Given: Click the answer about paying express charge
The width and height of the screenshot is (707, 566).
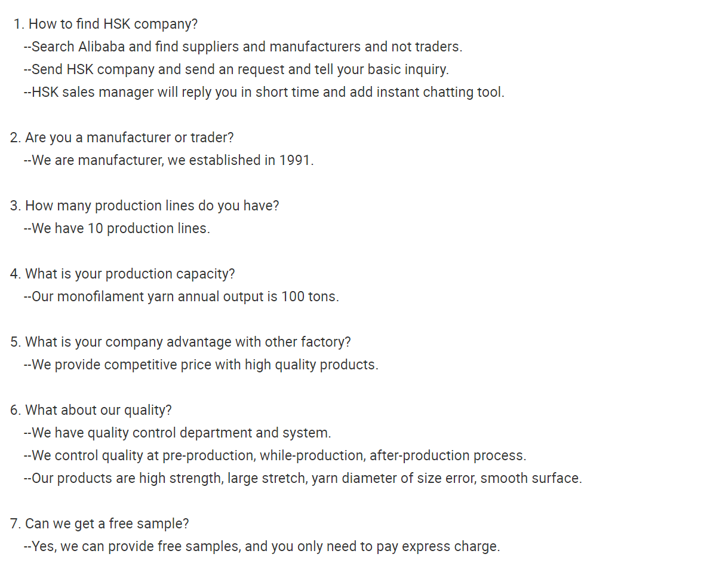Looking at the screenshot, I should (262, 547).
